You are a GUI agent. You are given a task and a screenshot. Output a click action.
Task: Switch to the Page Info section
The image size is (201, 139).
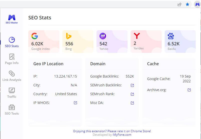[12, 59]
